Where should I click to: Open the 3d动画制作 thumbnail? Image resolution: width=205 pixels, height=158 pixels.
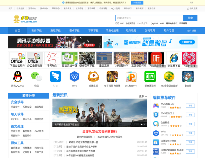(x=122, y=58)
